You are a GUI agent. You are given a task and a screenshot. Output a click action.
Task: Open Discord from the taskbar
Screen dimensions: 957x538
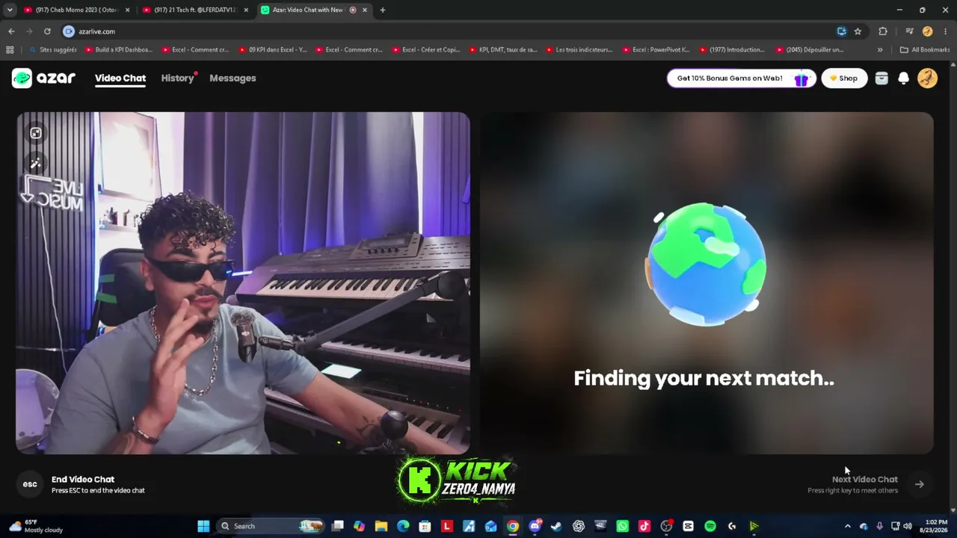(535, 526)
